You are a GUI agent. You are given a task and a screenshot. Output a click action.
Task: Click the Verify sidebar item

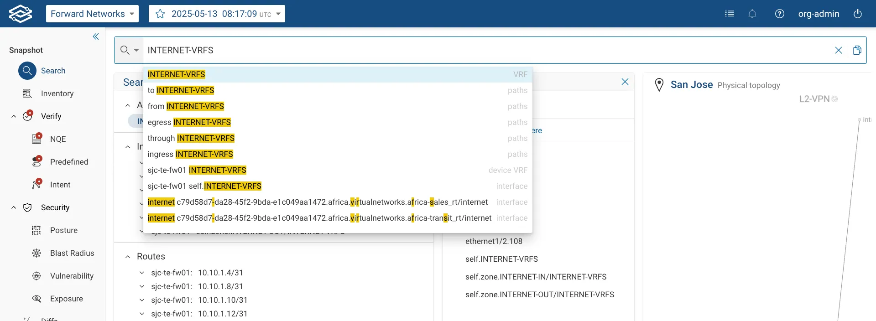[x=51, y=116]
